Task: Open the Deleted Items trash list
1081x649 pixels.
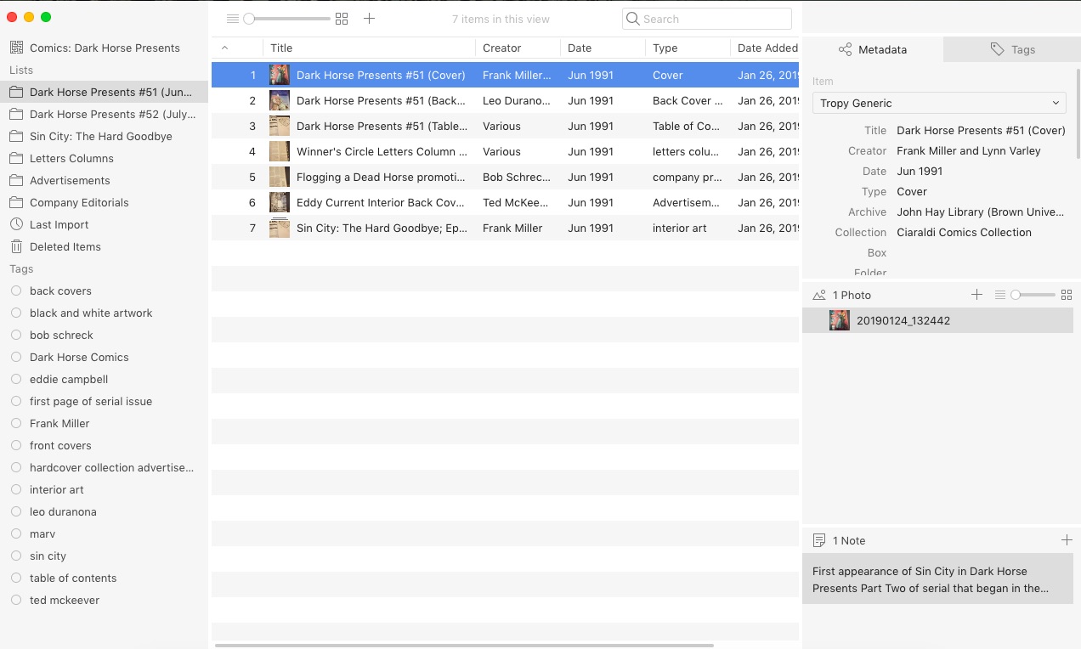Action: click(65, 247)
